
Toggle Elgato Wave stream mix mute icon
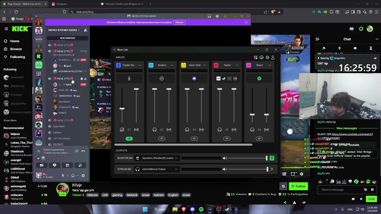pyautogui.click(x=136, y=130)
